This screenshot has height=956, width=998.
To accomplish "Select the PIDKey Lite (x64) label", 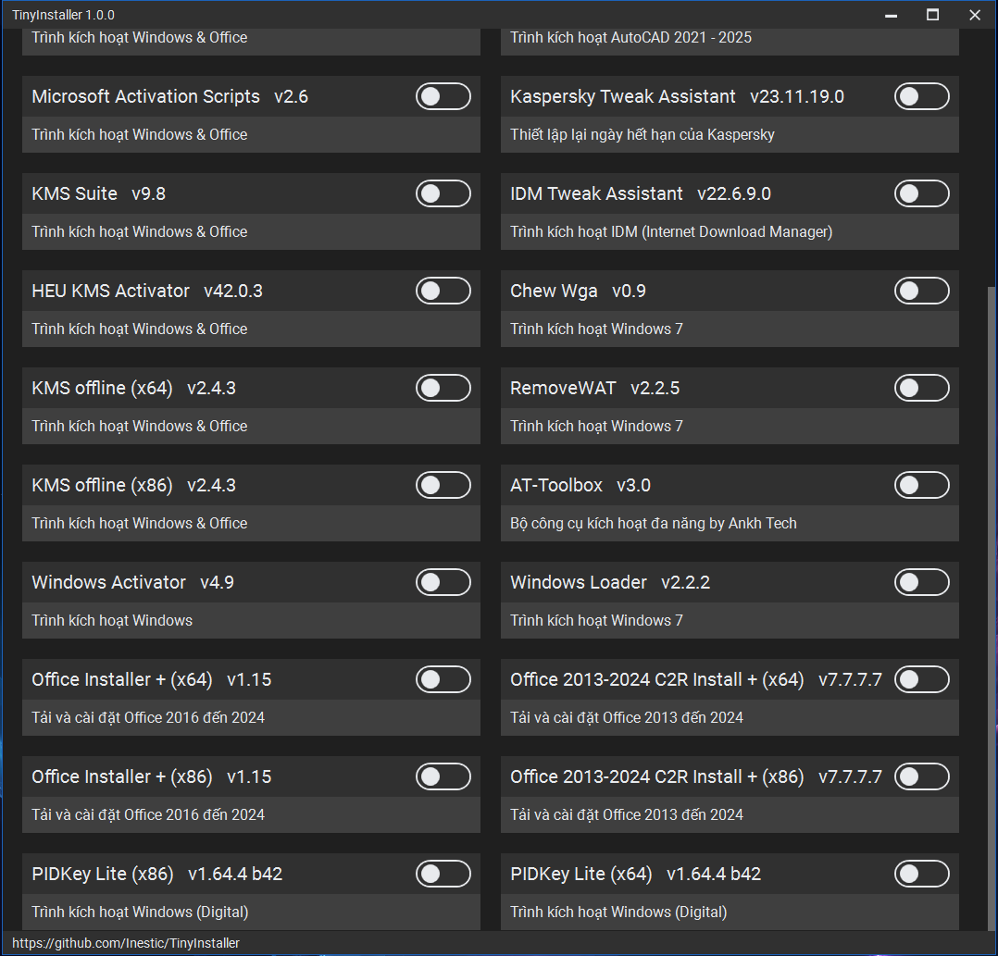I will pyautogui.click(x=581, y=874).
